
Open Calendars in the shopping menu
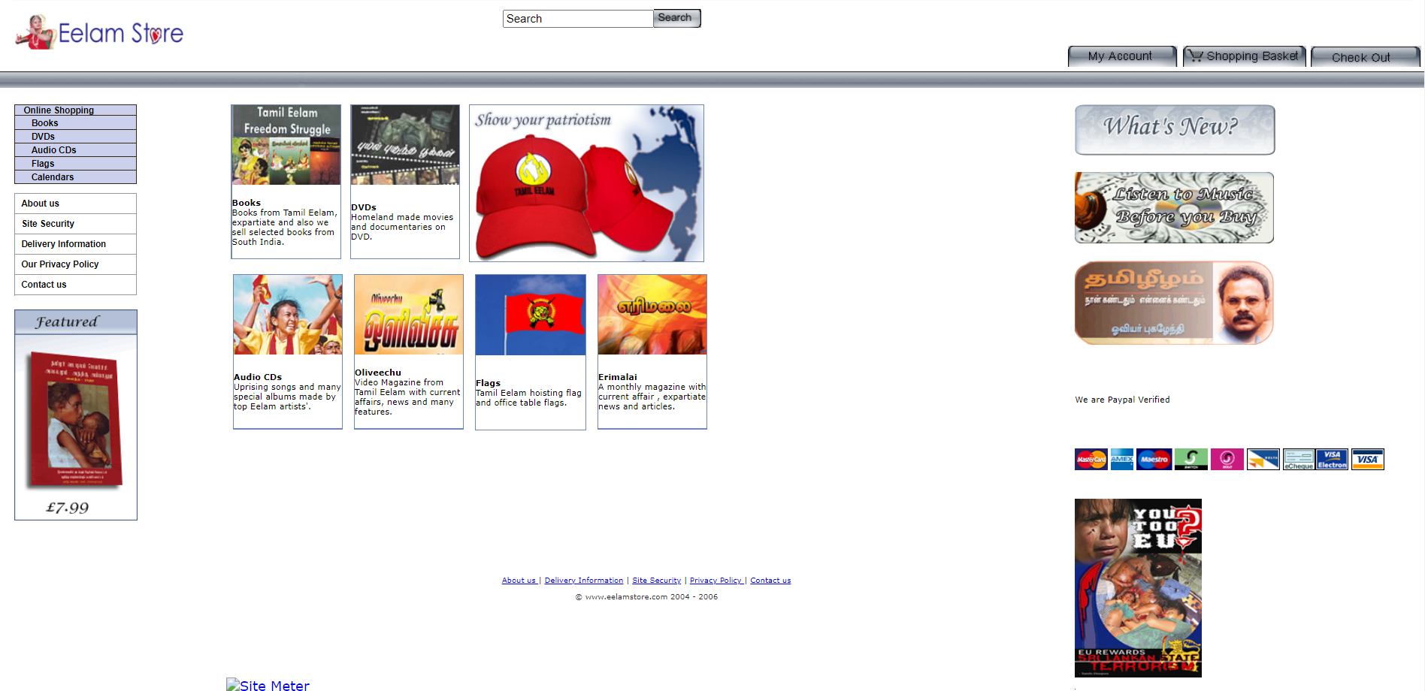[53, 177]
